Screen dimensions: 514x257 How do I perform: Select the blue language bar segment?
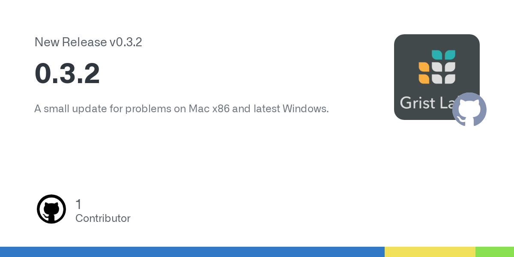192,252
